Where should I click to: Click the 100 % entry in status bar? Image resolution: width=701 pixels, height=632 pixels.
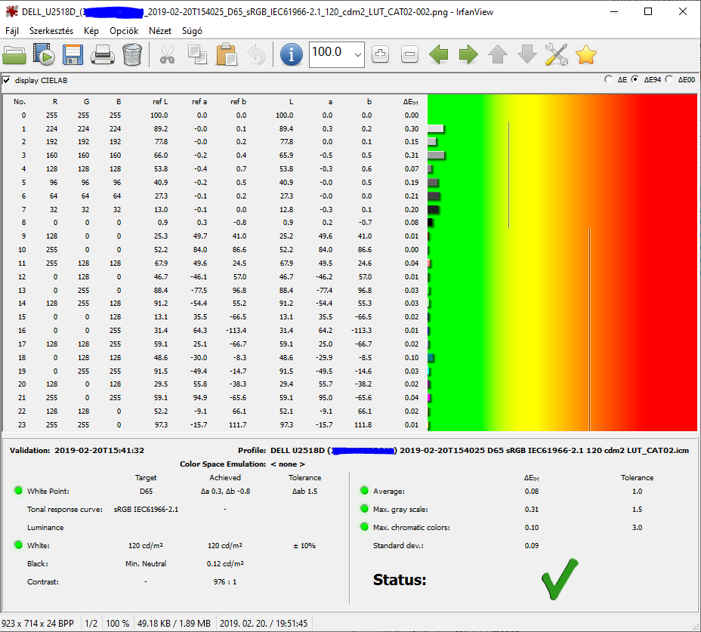(x=118, y=624)
